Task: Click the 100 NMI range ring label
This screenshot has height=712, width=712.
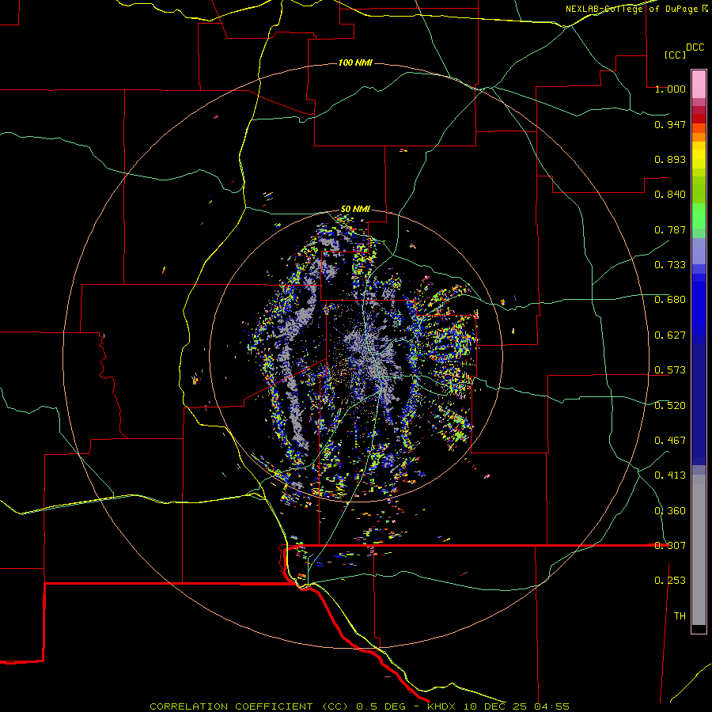Action: click(x=355, y=62)
